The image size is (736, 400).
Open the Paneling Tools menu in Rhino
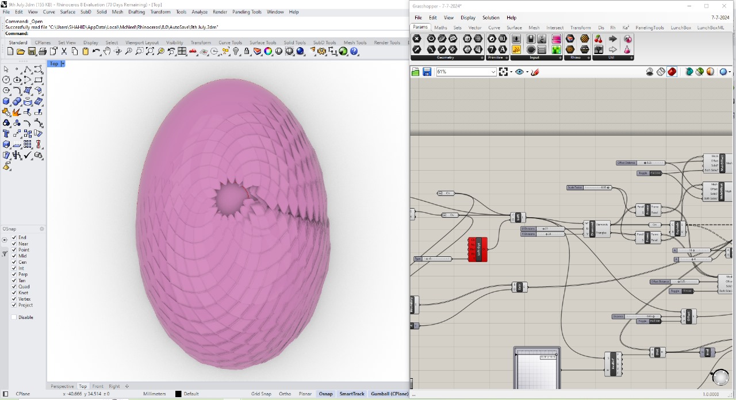247,11
